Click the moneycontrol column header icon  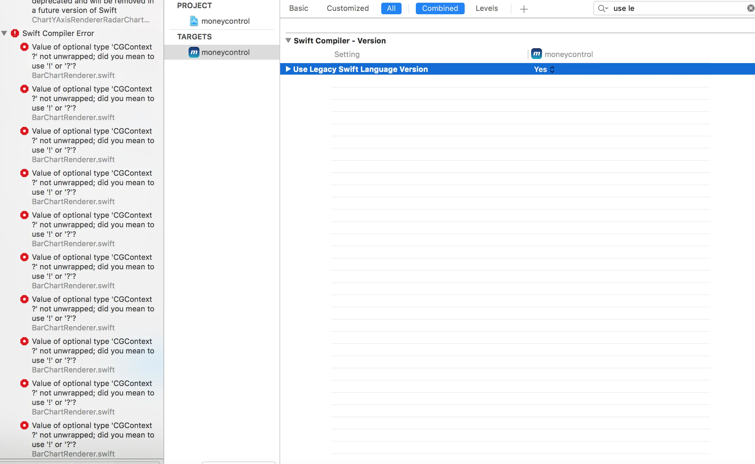pos(536,54)
